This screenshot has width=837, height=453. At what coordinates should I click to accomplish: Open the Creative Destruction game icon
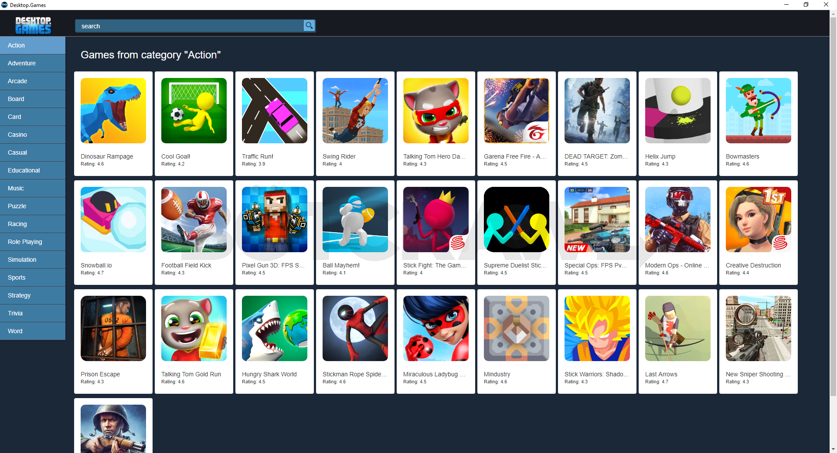[x=759, y=220]
